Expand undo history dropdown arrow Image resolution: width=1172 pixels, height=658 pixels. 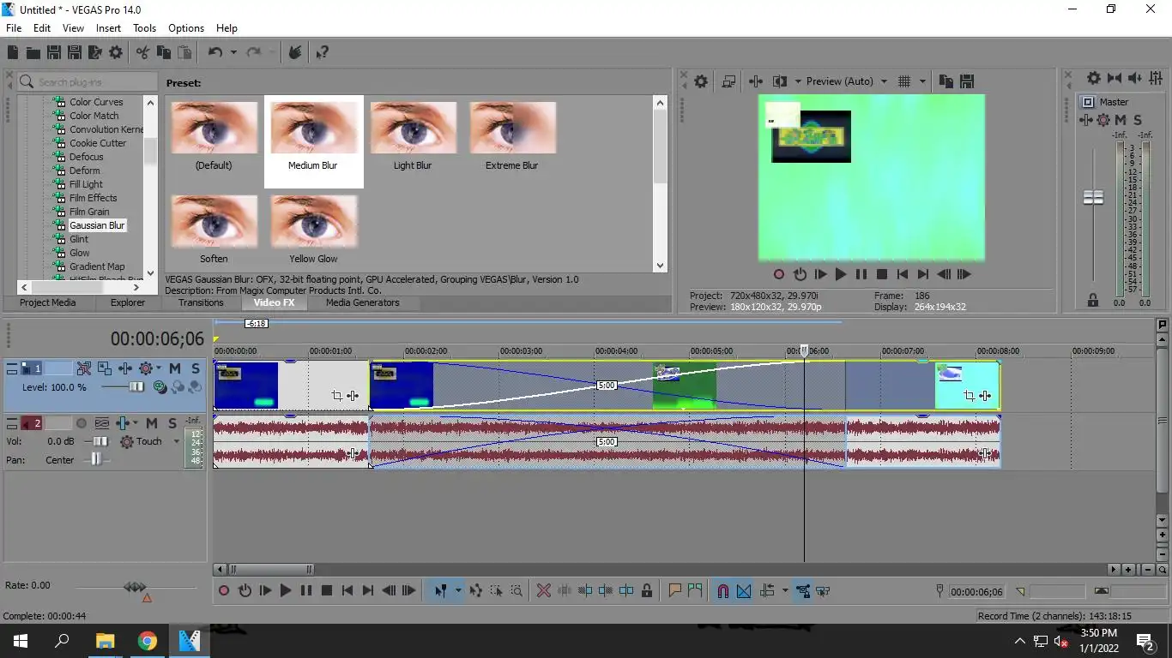233,53
